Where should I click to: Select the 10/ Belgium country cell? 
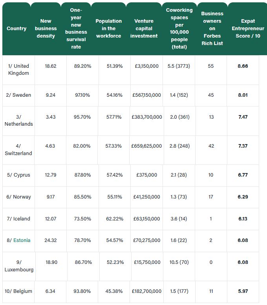tap(18, 292)
